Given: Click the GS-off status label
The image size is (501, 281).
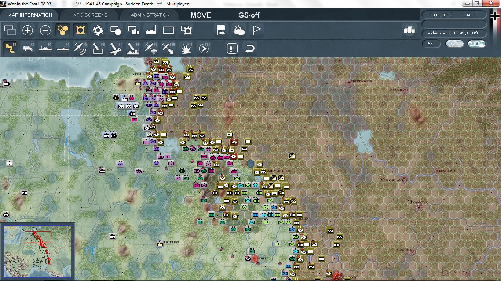Looking at the screenshot, I should click(x=249, y=15).
